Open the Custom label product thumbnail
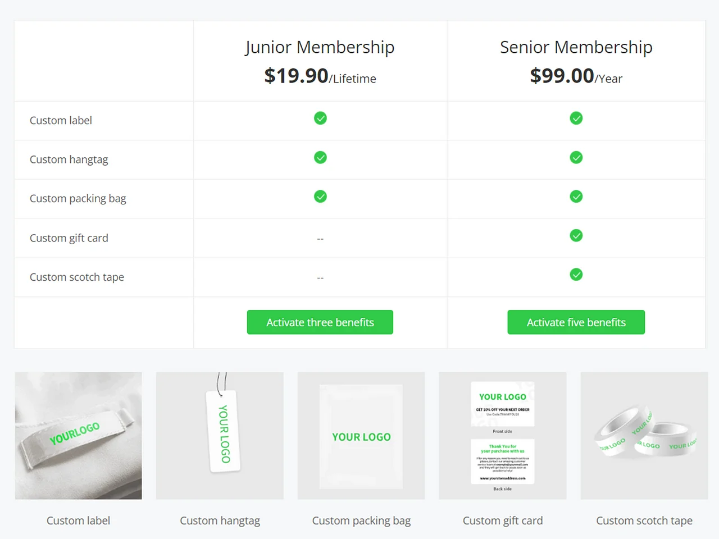Screen dimensions: 719x539 [x=79, y=436]
